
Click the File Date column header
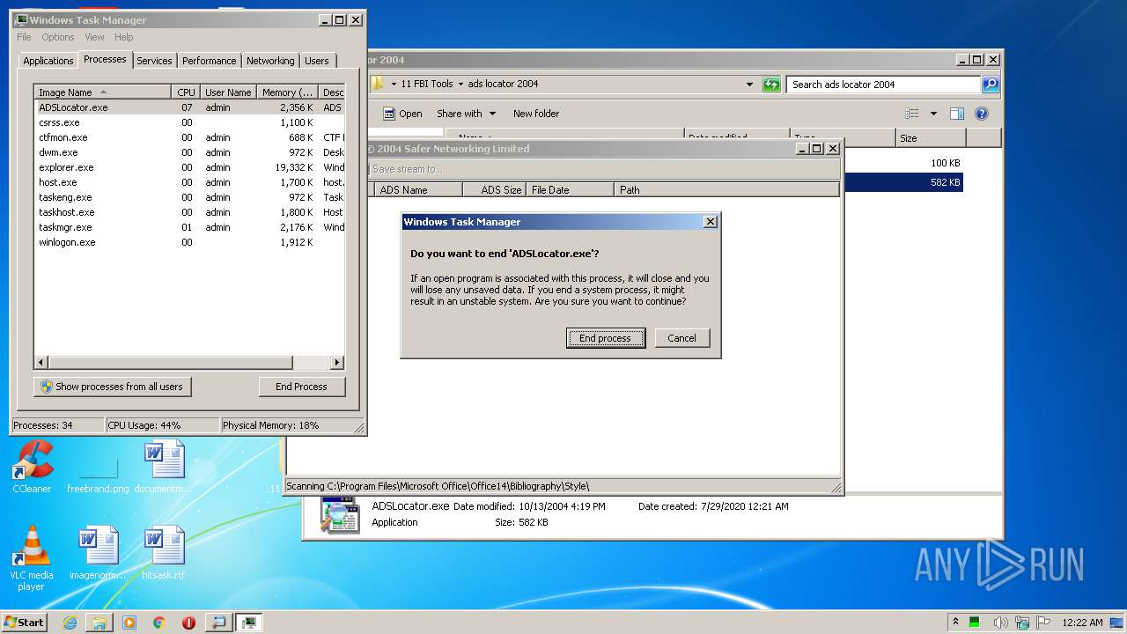tap(570, 189)
